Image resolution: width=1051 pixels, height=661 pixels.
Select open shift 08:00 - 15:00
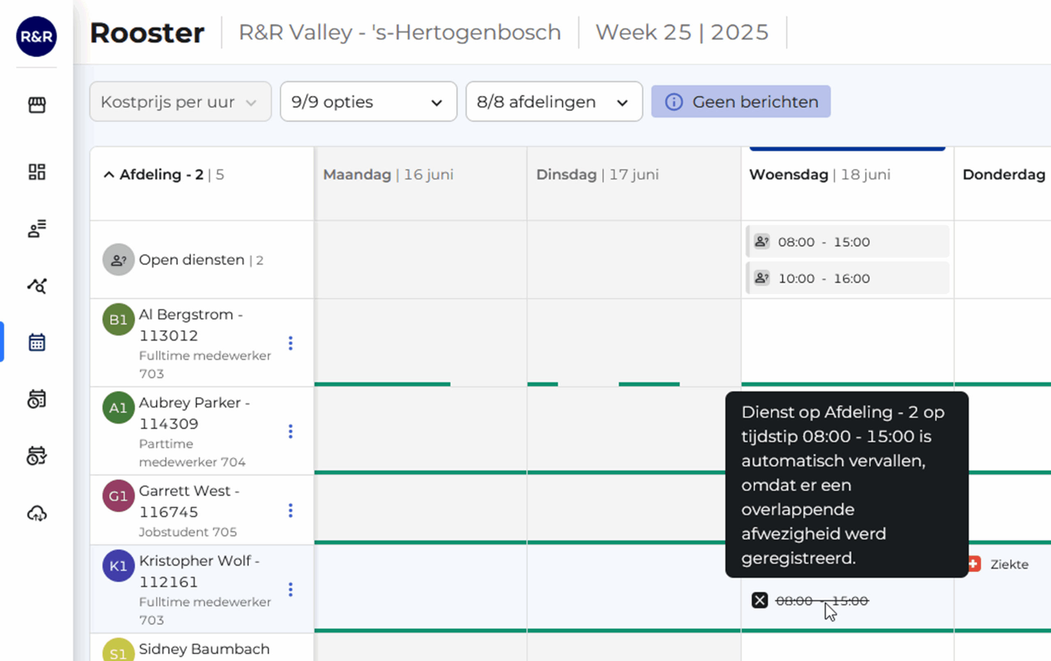847,242
